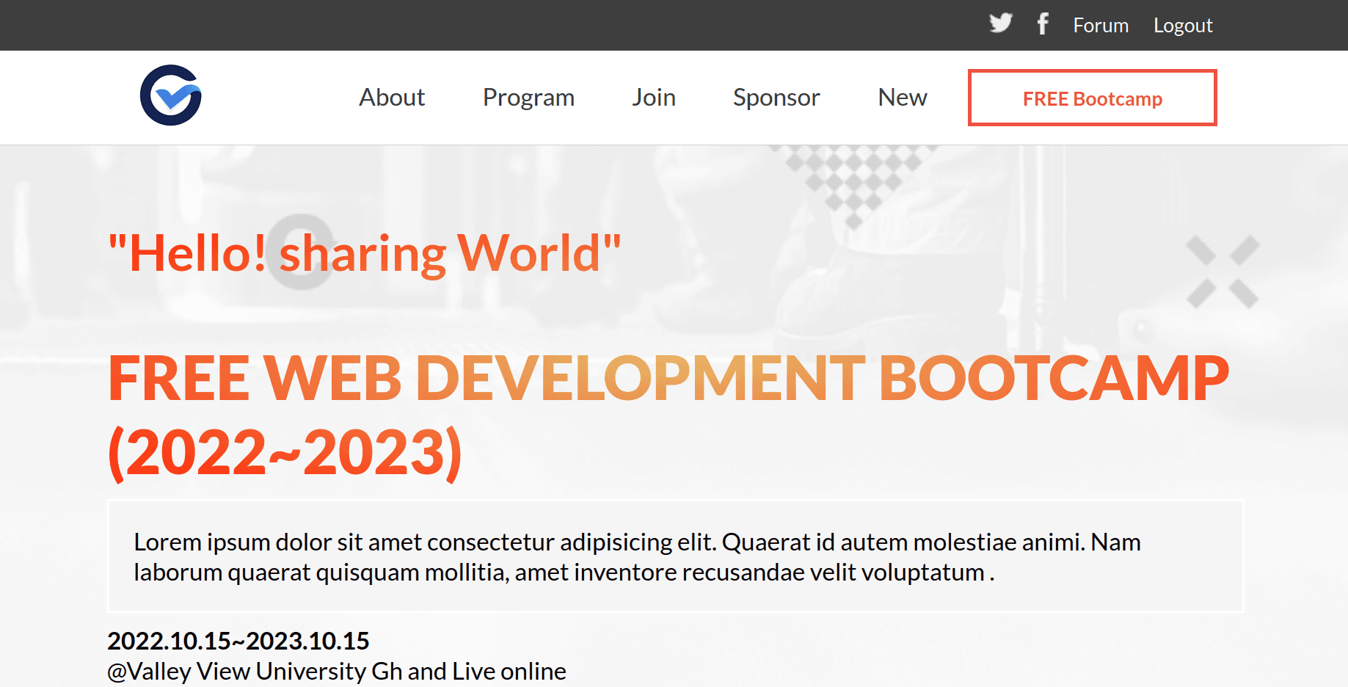Open the New menu item

[x=903, y=97]
